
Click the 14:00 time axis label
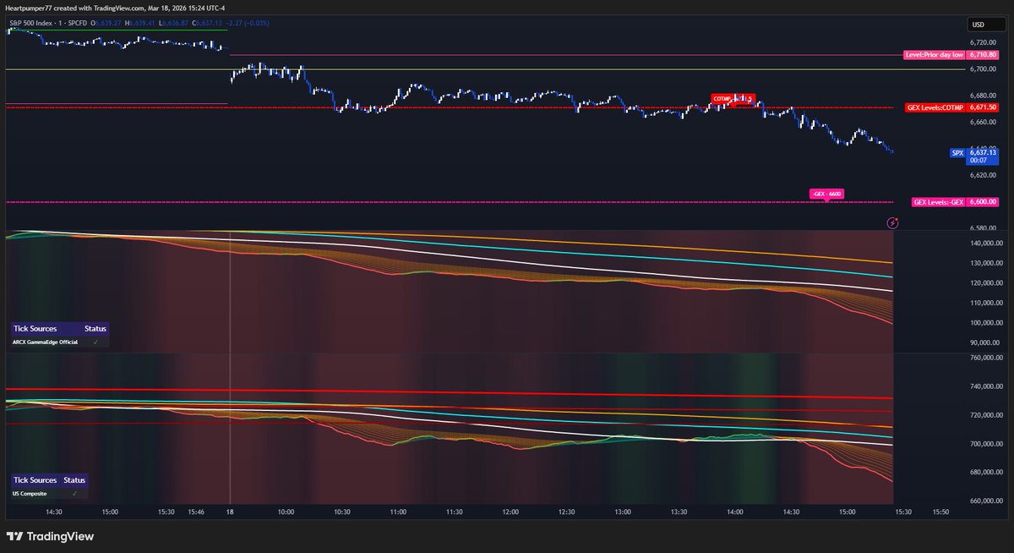[735, 512]
